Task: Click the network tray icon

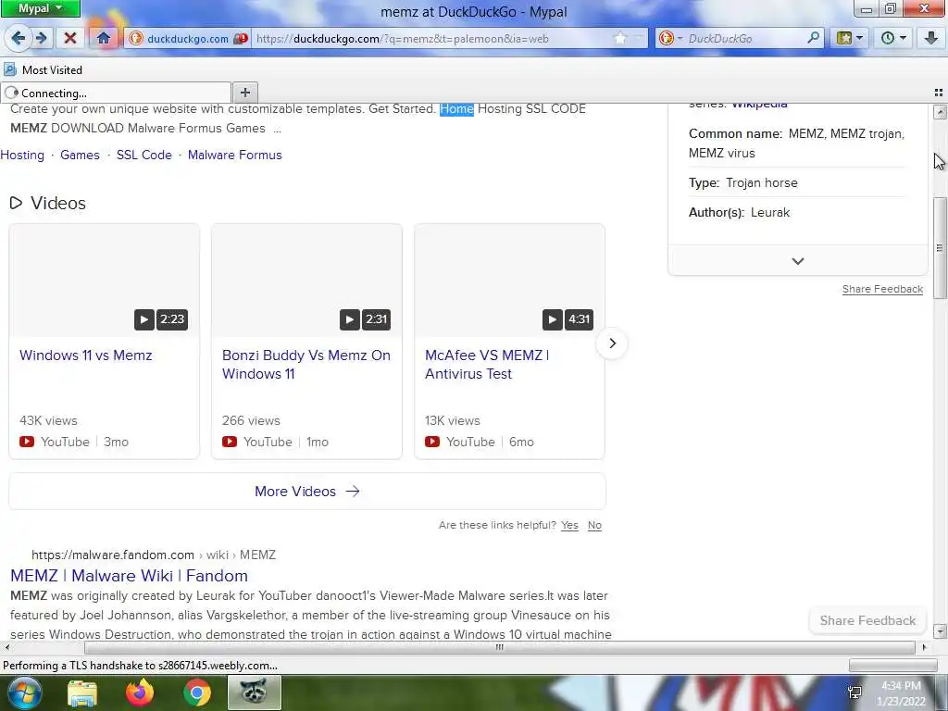Action: pyautogui.click(x=854, y=692)
